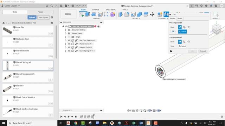
Task: Click the purple Create Form icon
Action: (112, 14)
